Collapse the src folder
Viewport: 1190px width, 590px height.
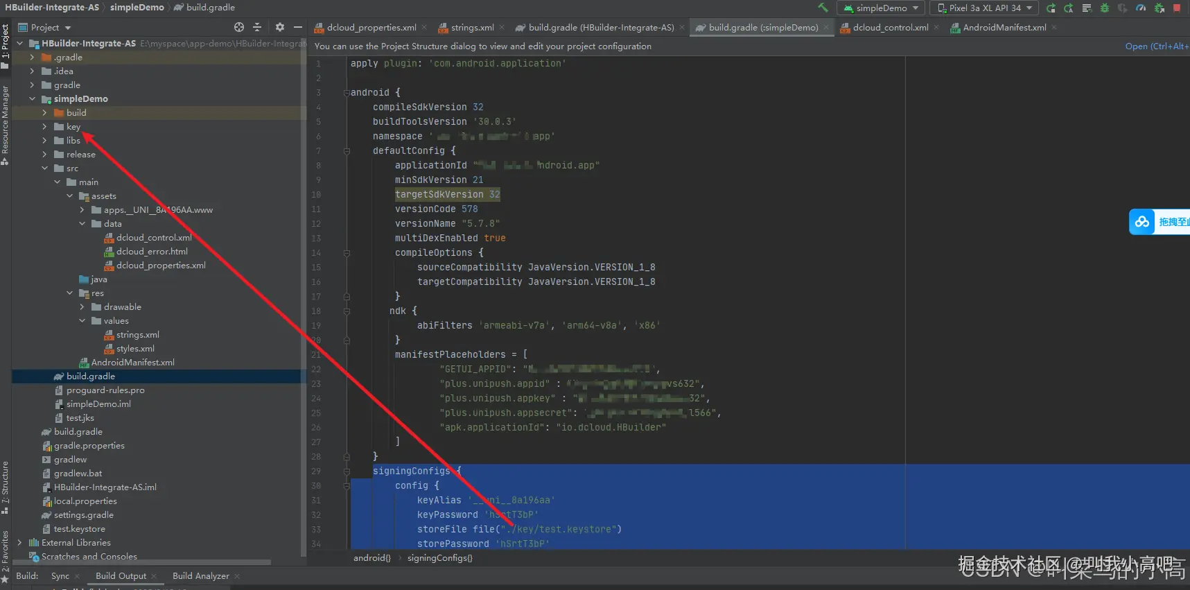[x=44, y=168]
